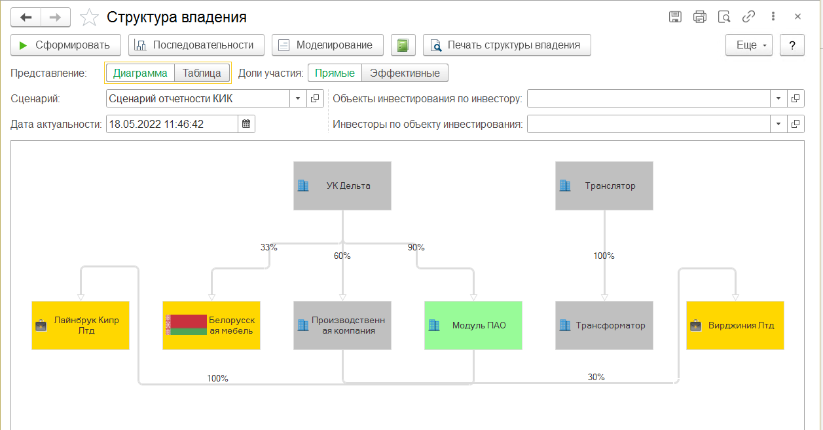The width and height of the screenshot is (823, 430).
Task: Click the Сформировать button
Action: coord(66,45)
